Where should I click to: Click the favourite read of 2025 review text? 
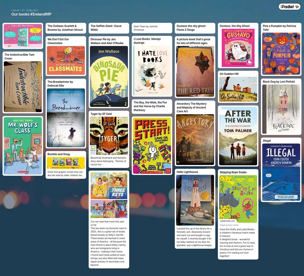pyautogui.click(x=108, y=243)
